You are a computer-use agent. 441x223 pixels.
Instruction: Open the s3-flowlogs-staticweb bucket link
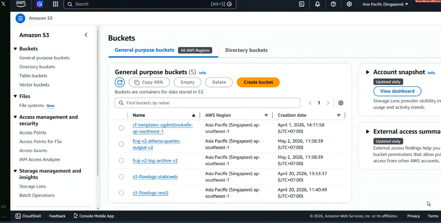(155, 177)
